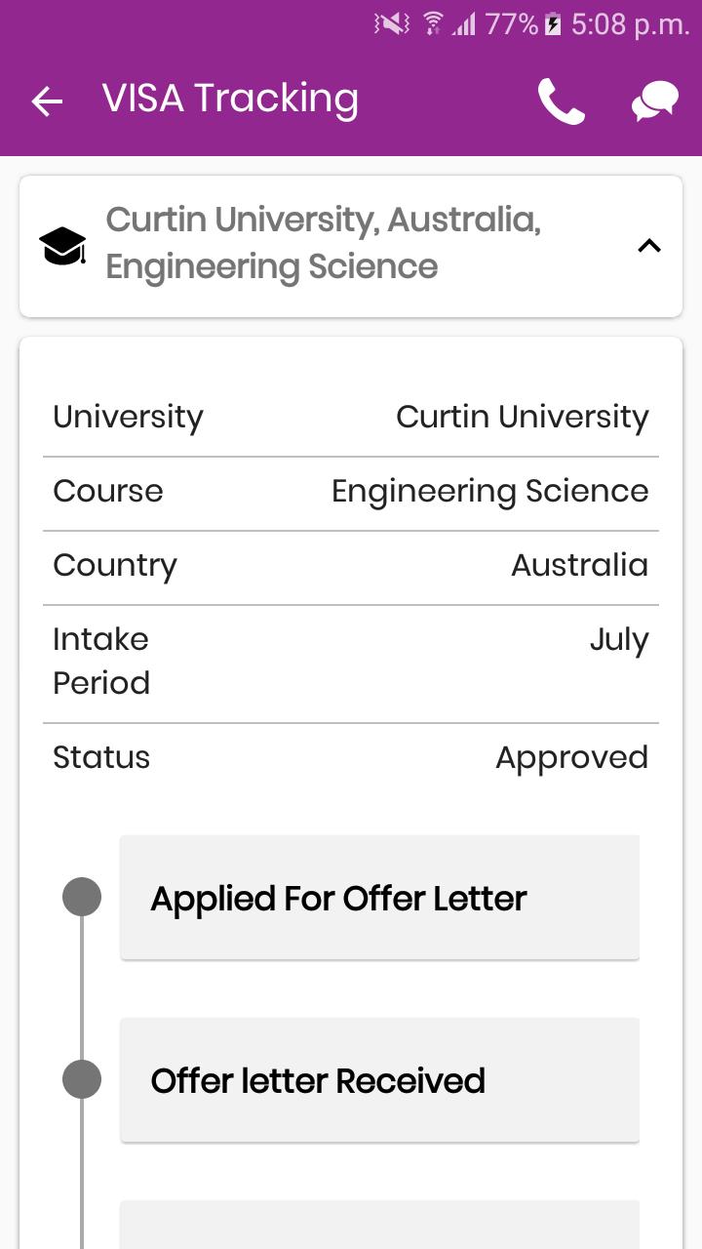Collapse the Curtin University card chevron

pyautogui.click(x=649, y=246)
